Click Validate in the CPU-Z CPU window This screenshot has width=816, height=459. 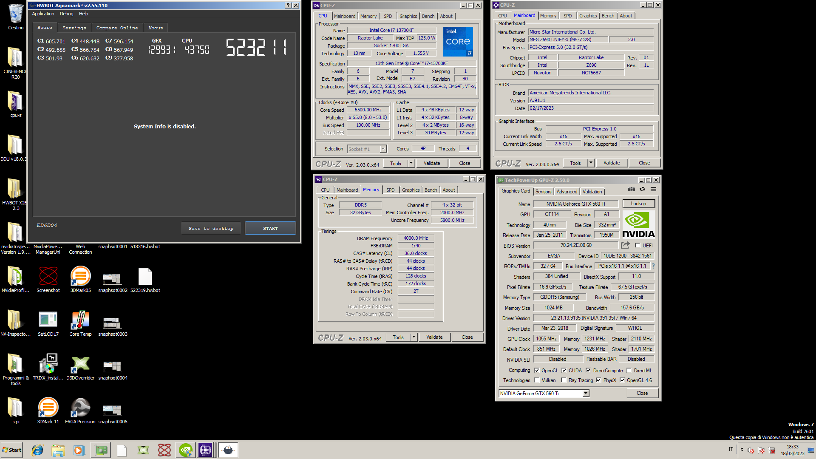[x=432, y=163]
